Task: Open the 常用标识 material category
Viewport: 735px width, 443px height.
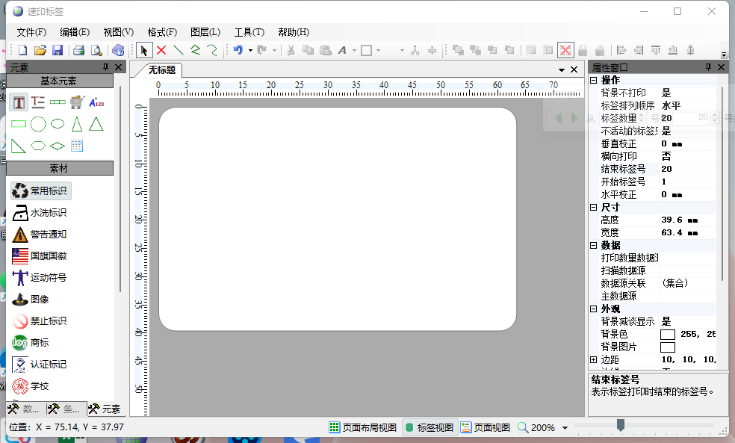Action: (41, 190)
